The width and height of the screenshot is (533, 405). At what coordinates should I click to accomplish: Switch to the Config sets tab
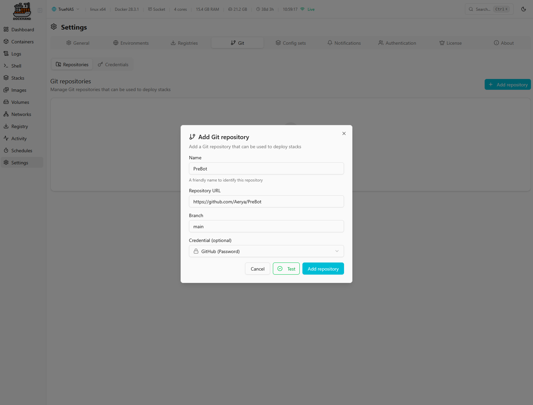coord(291,43)
